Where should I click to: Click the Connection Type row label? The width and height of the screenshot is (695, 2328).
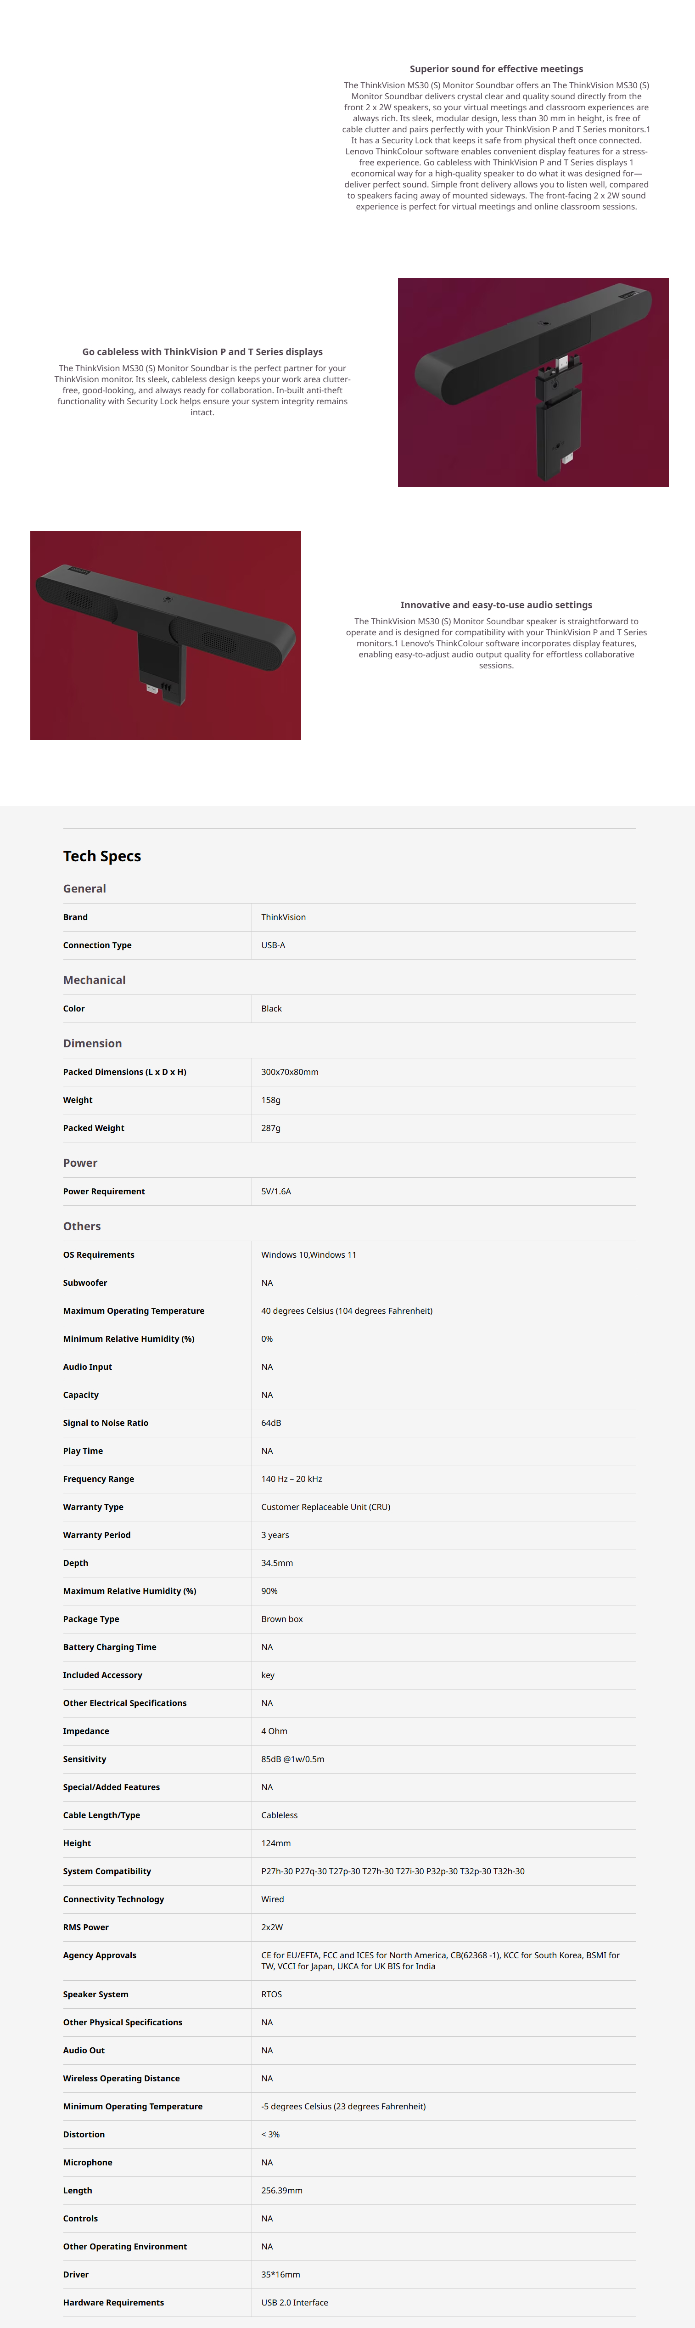(x=97, y=945)
